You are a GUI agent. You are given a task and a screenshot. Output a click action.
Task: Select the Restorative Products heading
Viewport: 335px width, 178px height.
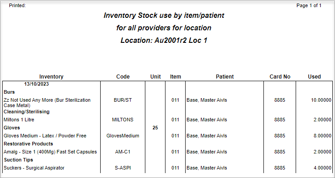[28, 144]
